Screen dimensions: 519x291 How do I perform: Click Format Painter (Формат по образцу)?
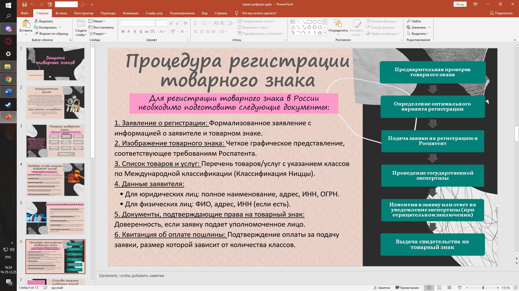tap(51, 34)
